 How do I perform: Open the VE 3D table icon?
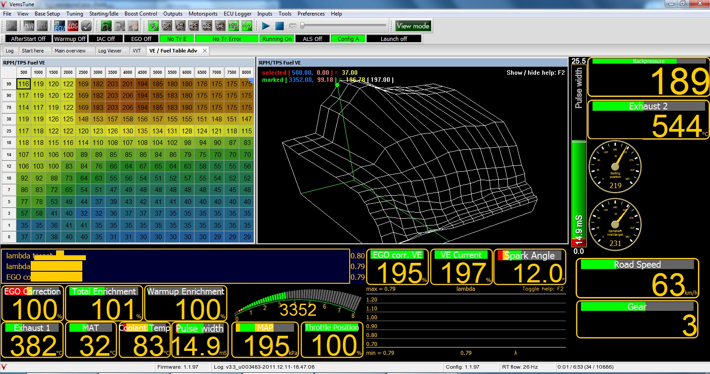pos(153,26)
